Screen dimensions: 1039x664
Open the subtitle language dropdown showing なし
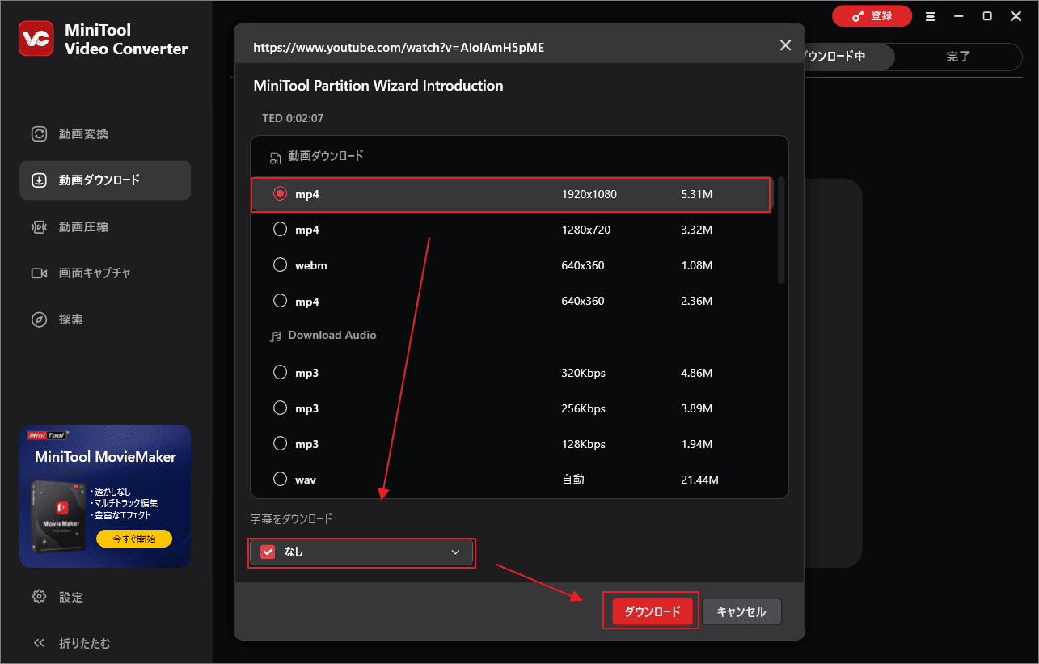361,552
